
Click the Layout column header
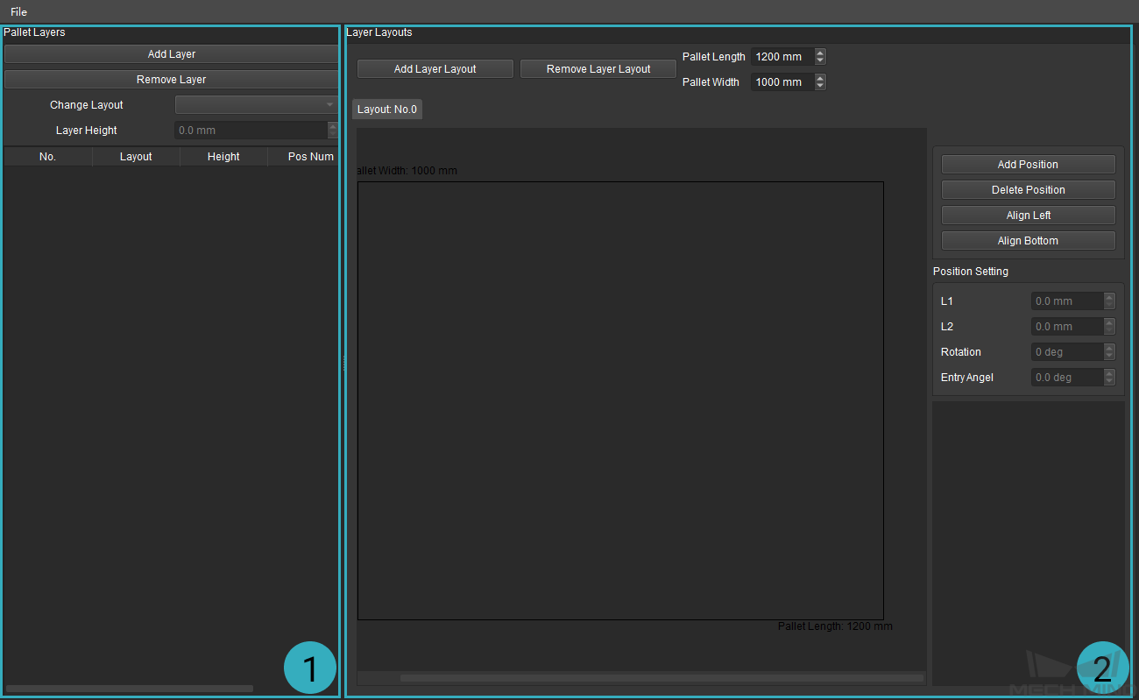[136, 157]
